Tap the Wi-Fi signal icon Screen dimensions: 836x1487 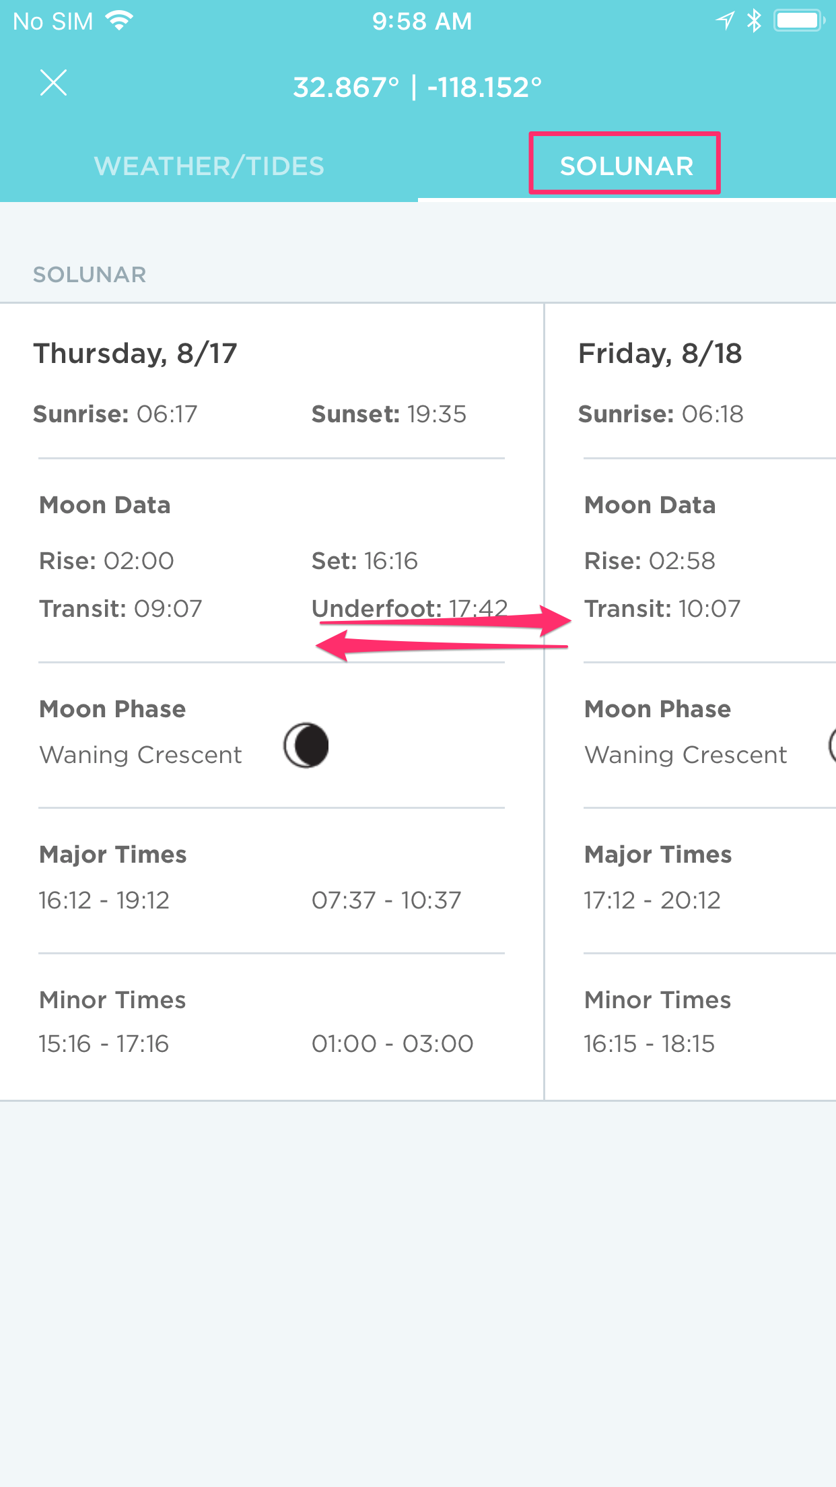point(120,21)
